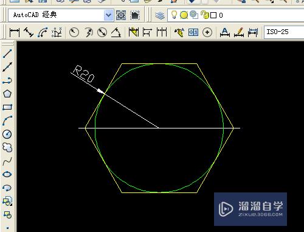Select the Circle draw tool
This screenshot has width=304, height=232.
click(7, 134)
